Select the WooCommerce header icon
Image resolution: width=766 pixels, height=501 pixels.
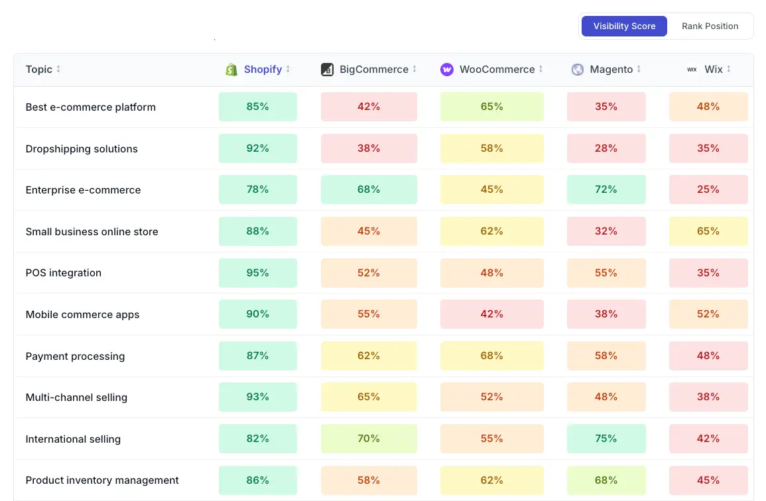[x=446, y=69]
